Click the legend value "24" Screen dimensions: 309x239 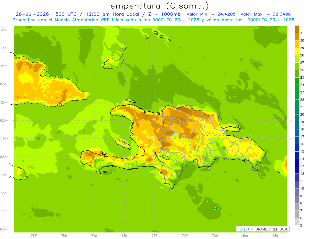302,85
